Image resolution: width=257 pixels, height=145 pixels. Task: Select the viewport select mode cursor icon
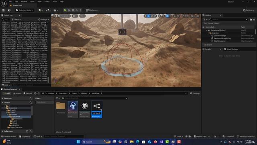pyautogui.click(x=145, y=16)
